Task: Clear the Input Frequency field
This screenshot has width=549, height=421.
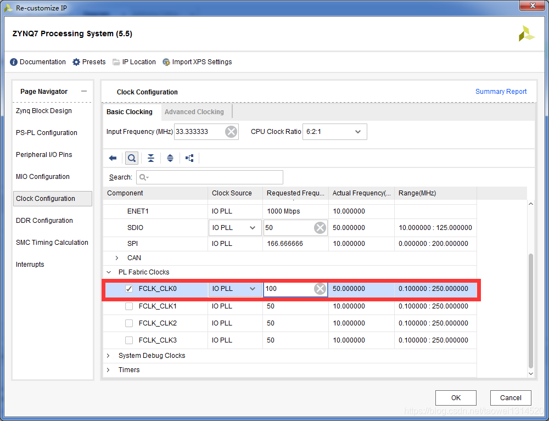Action: 231,132
